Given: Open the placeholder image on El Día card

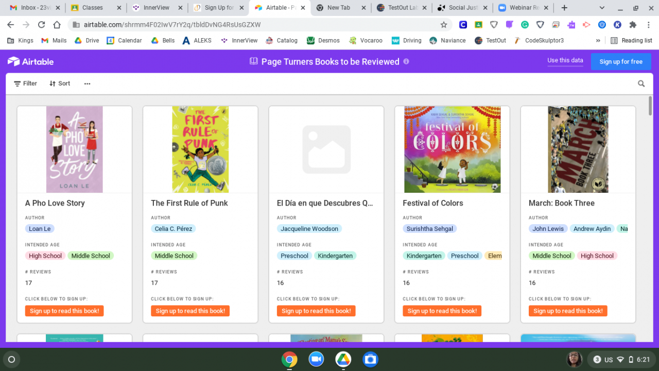Looking at the screenshot, I should point(326,149).
